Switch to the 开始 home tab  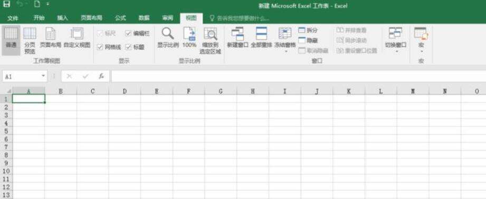coord(39,18)
